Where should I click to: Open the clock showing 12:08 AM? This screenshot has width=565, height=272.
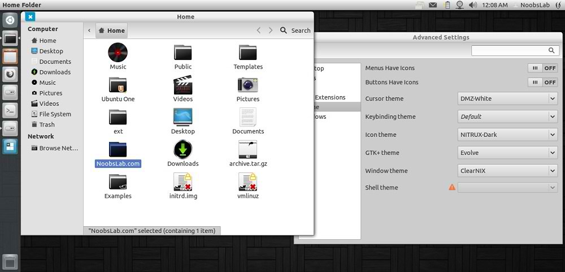tap(495, 5)
